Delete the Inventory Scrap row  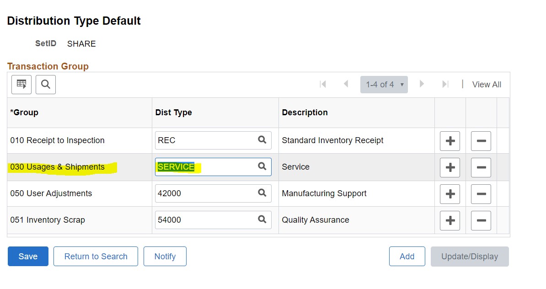click(x=481, y=220)
